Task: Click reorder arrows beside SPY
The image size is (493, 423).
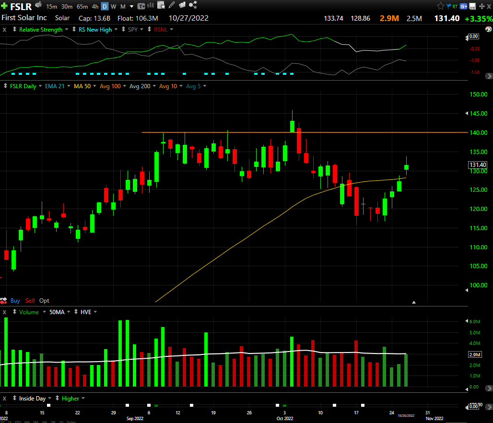Action: pyautogui.click(x=123, y=29)
